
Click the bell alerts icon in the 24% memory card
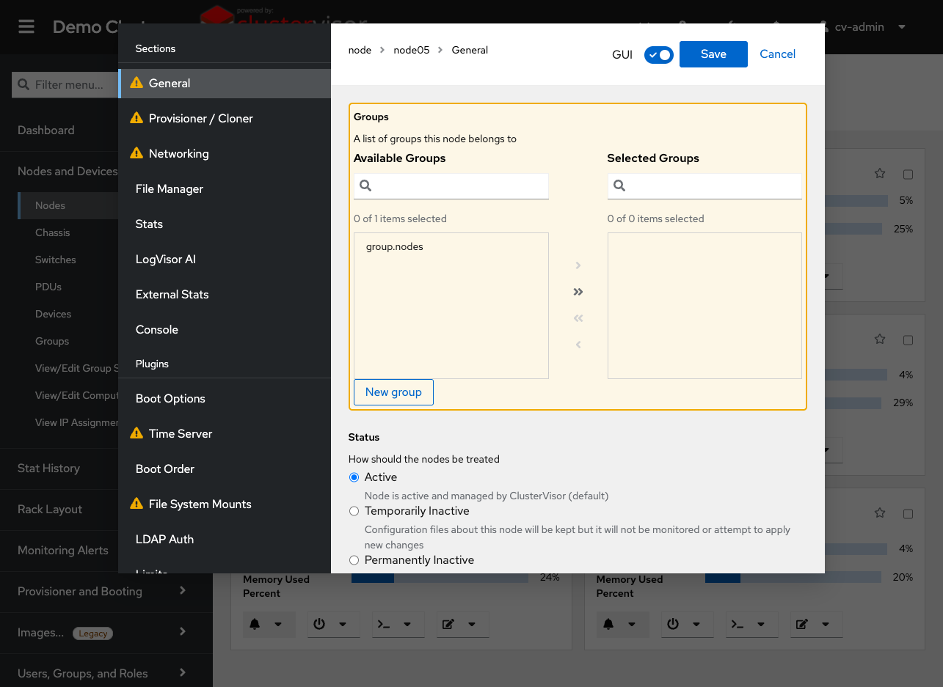pyautogui.click(x=255, y=624)
